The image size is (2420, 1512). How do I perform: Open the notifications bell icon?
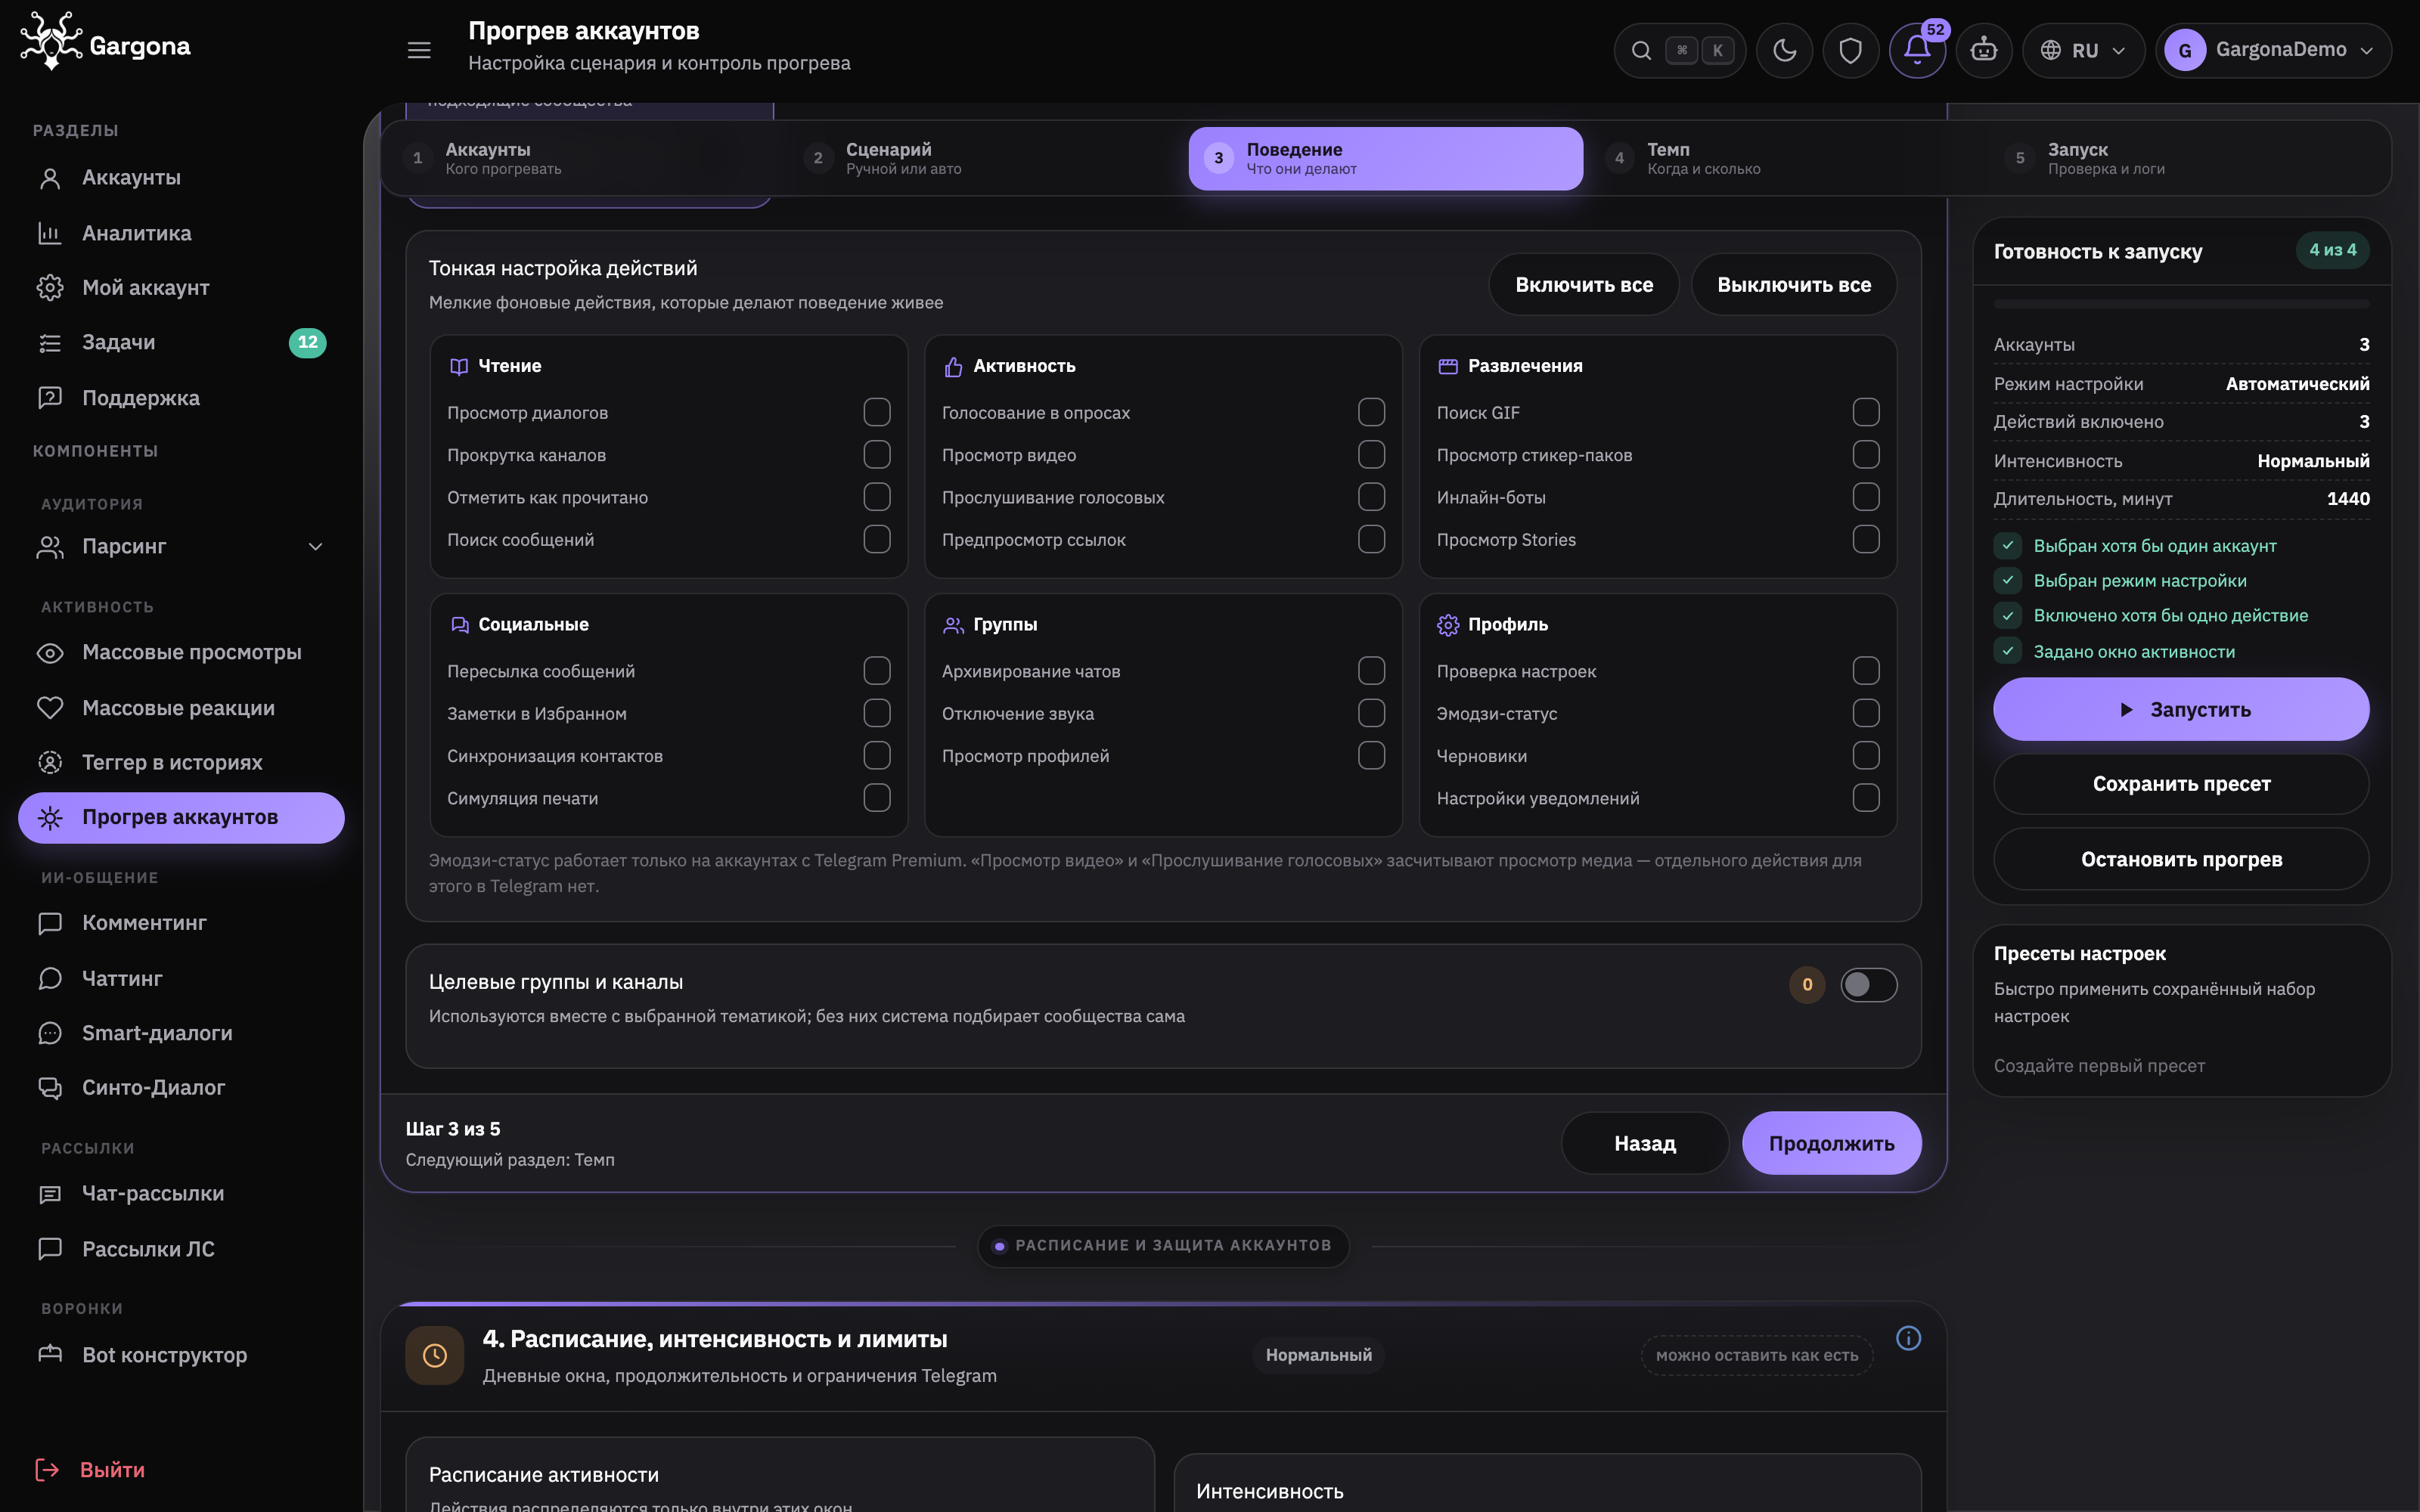point(1916,50)
